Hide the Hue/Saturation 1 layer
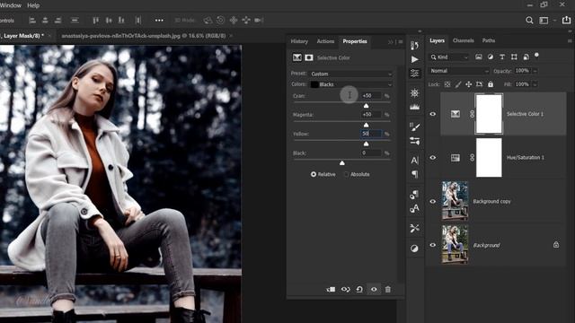575x323 pixels. [x=433, y=158]
